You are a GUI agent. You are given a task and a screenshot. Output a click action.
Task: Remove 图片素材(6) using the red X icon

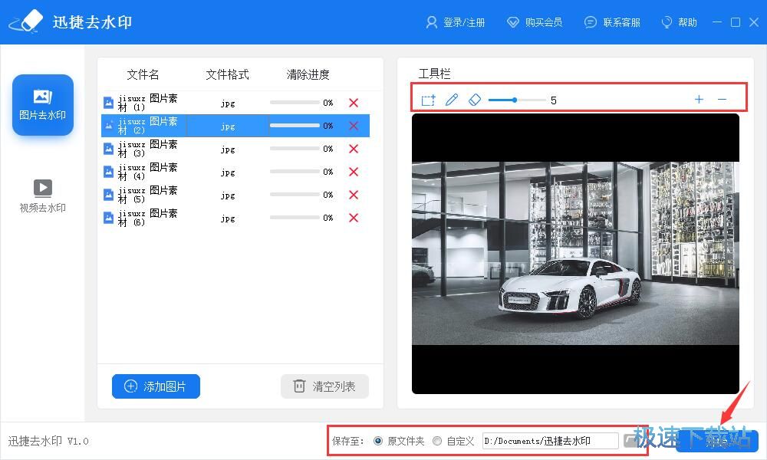[x=353, y=217]
